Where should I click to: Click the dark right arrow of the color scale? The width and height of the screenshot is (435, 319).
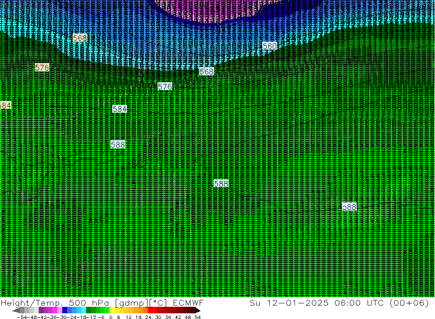tap(198, 310)
